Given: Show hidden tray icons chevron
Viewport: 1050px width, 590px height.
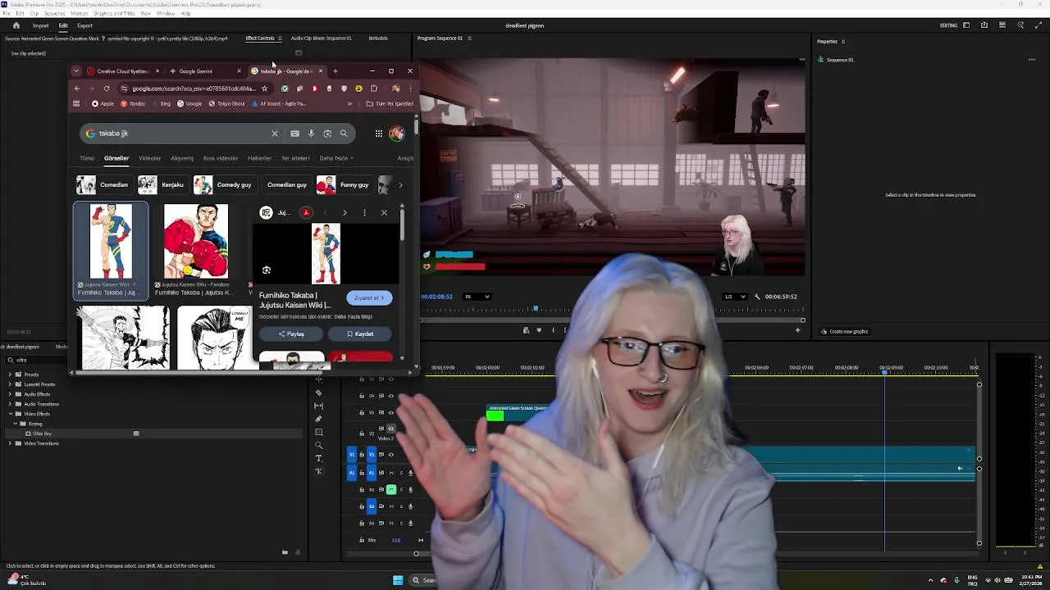Looking at the screenshot, I should tap(930, 580).
